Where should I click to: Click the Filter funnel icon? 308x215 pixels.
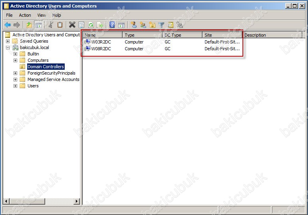click(x=161, y=25)
